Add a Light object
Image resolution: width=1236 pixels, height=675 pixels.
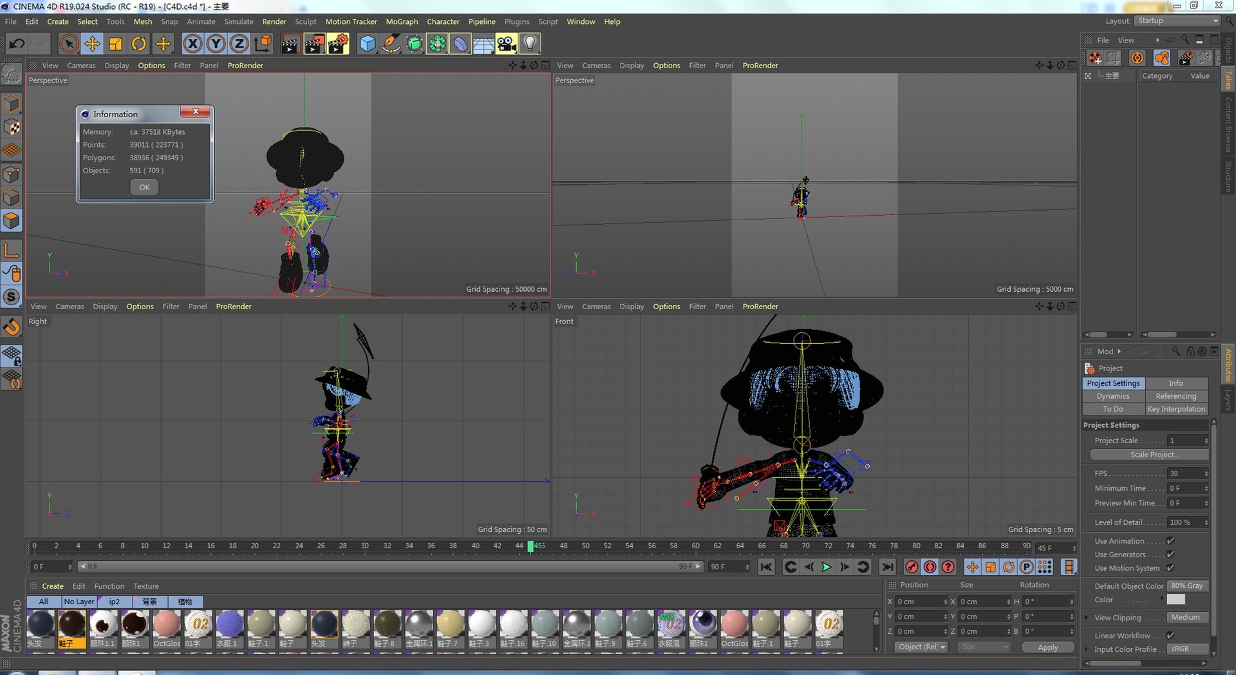[x=530, y=44]
